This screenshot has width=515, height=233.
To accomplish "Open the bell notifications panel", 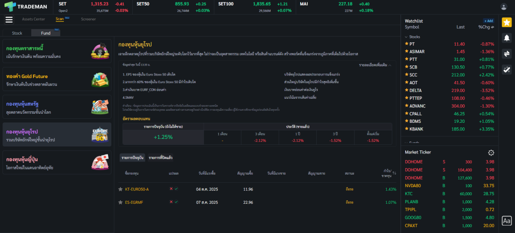I will click(506, 38).
